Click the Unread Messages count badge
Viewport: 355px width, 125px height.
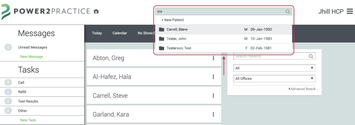click(x=8, y=47)
